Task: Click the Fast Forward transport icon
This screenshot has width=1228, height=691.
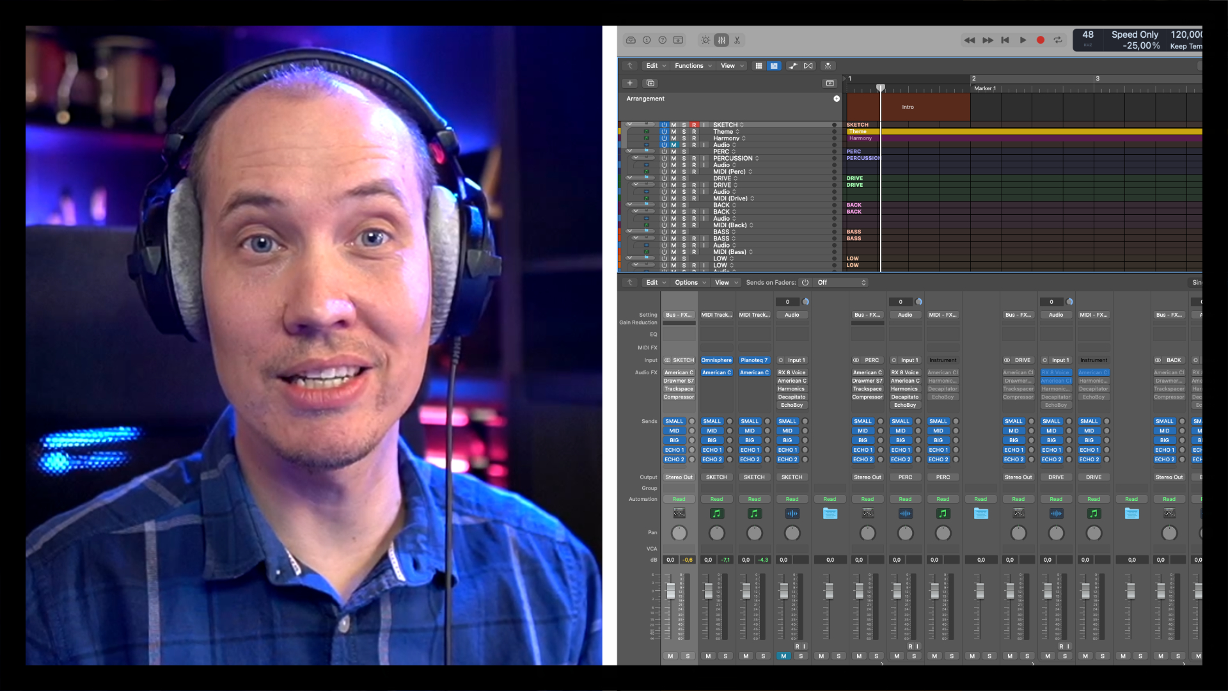Action: 987,40
